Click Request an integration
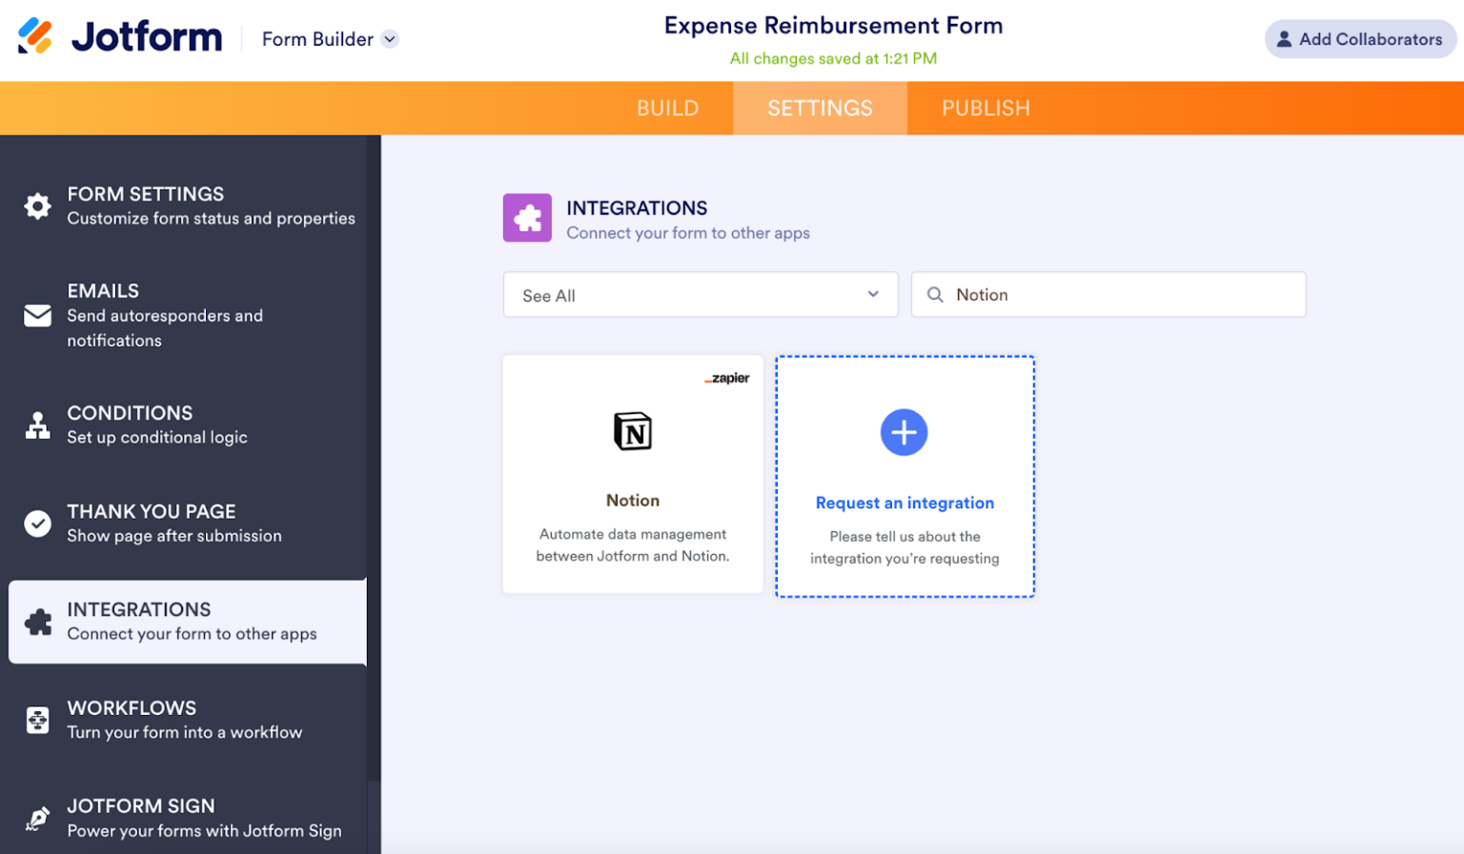1464x854 pixels. click(x=905, y=503)
